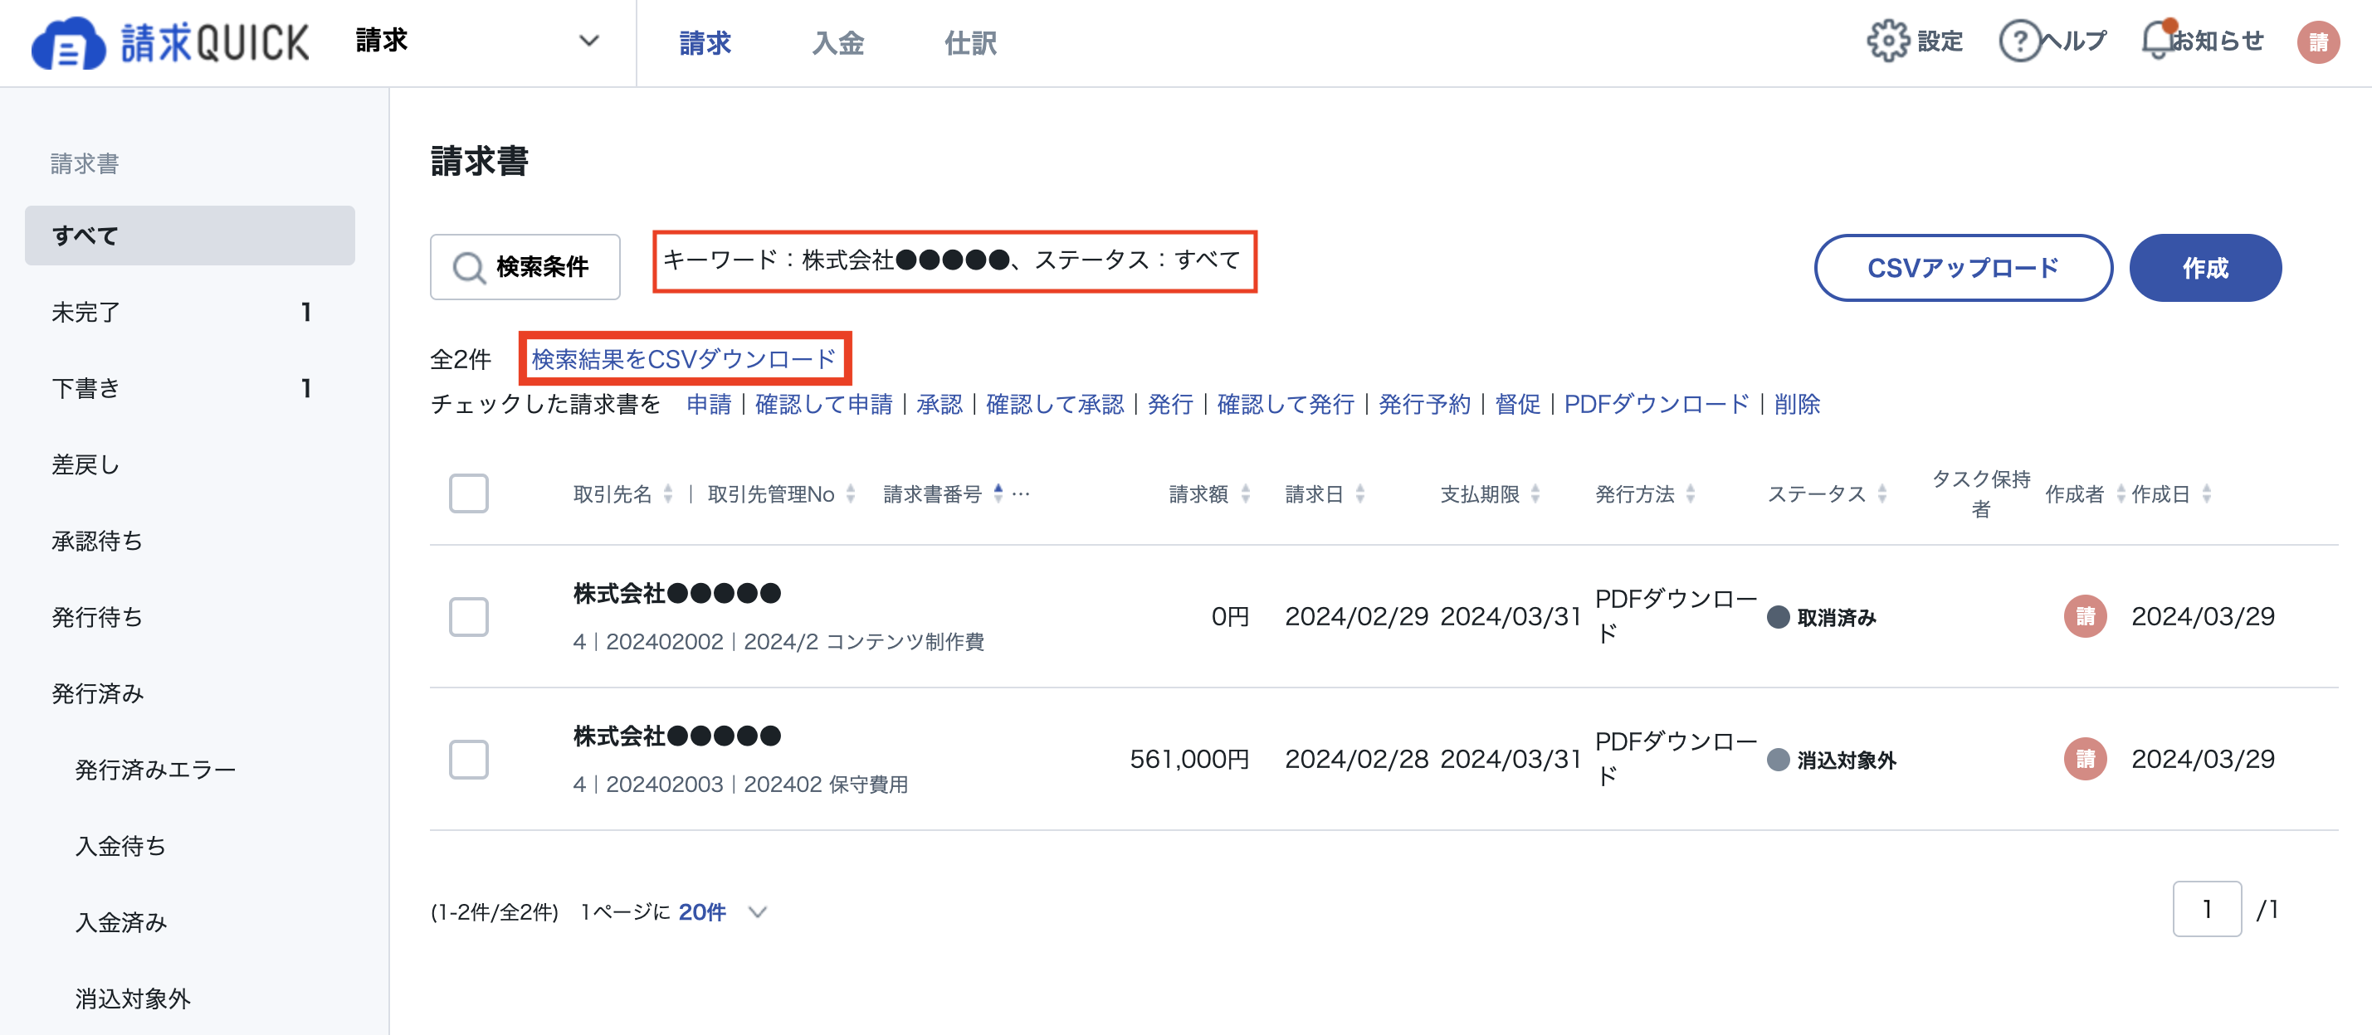
Task: Click the 督促 link
Action: 1517,404
